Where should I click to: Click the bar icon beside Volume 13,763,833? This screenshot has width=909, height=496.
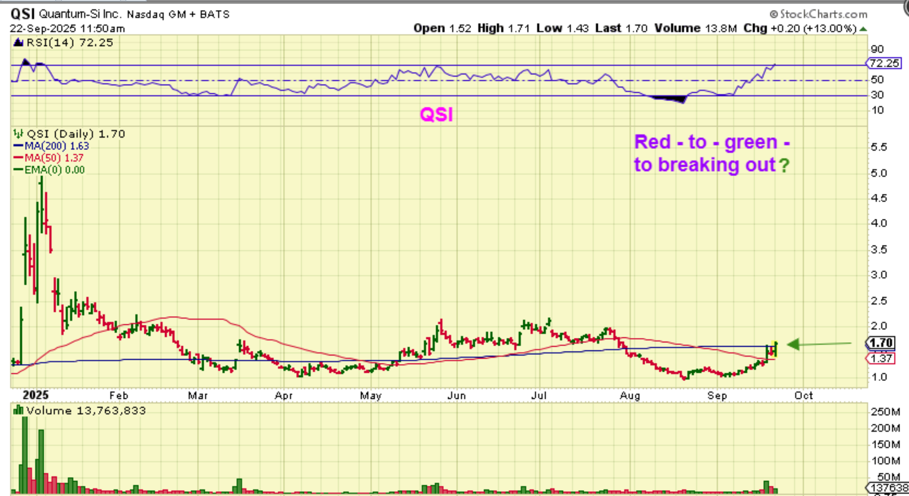tap(18, 410)
